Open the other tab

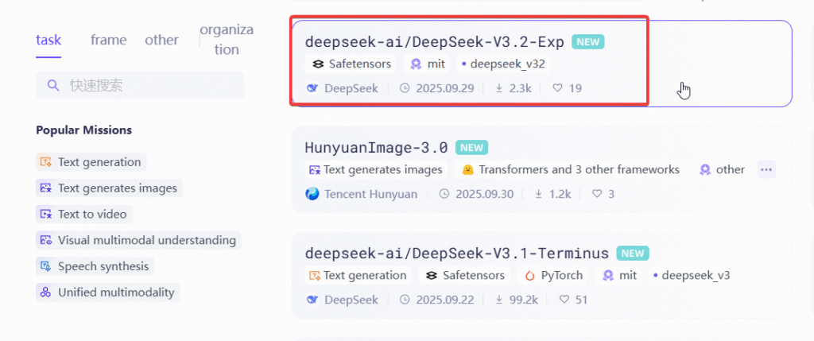[x=161, y=40]
